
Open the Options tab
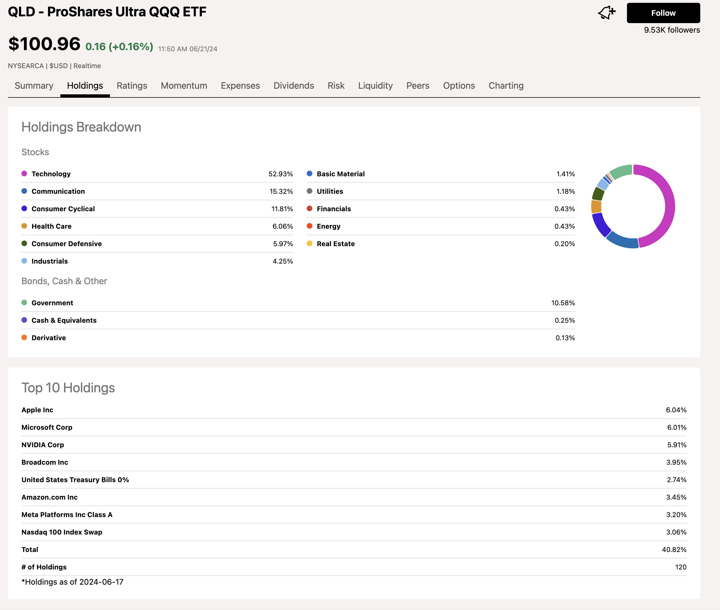(x=459, y=86)
